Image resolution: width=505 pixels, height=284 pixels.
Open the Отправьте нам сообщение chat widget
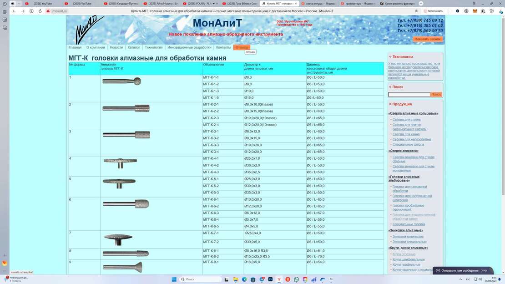[x=462, y=270]
